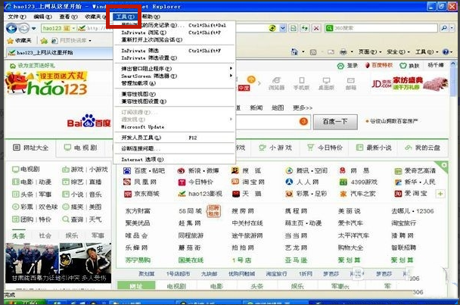Click the blue help question icon
Screen dimensions: 460x305
[446, 52]
